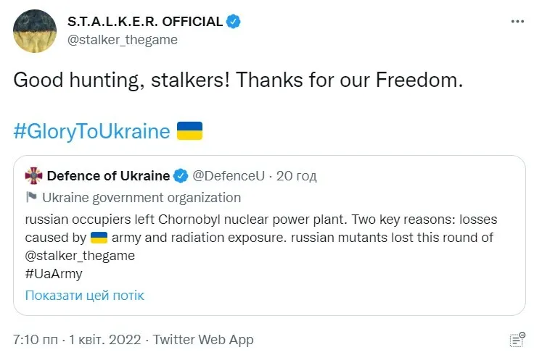Image resolution: width=534 pixels, height=363 pixels.
Task: Open the #UaArmy hashtag
Action: [54, 274]
